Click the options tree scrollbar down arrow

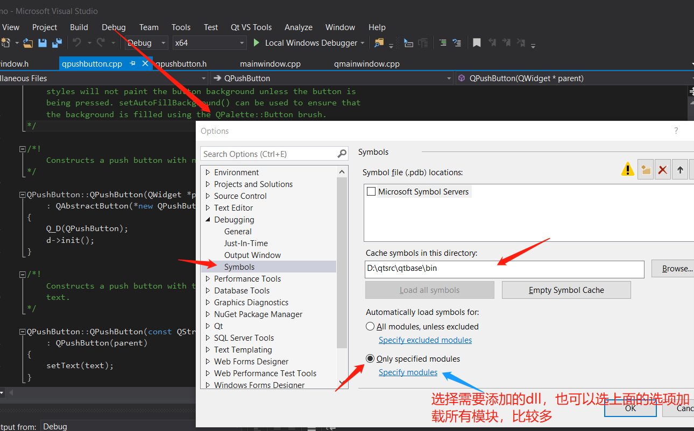pos(342,383)
